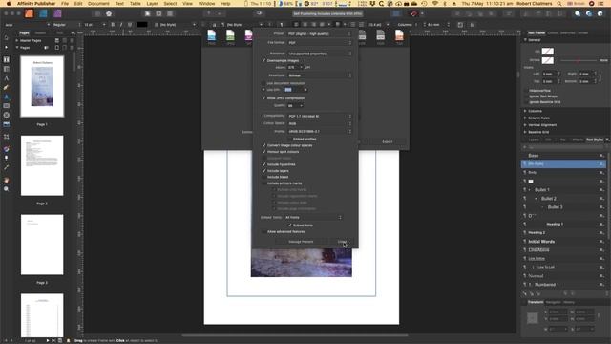This screenshot has height=344, width=611.
Task: Enable Use document resolution option
Action: coord(264,83)
